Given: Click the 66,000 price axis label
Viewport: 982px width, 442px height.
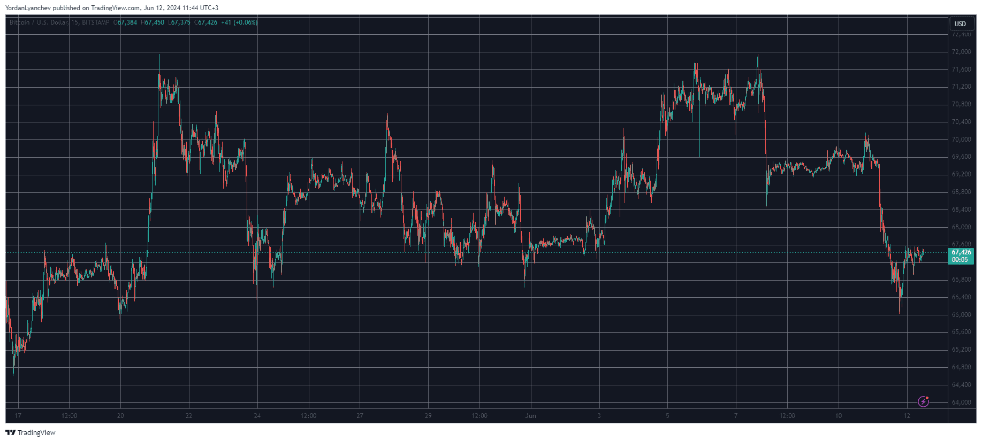Looking at the screenshot, I should 961,315.
